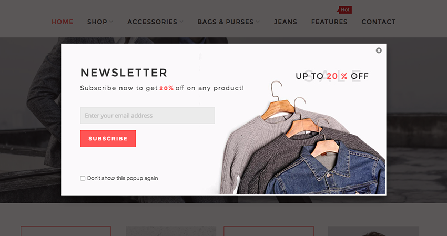
Task: Open the Contact menu item
Action: tap(379, 22)
